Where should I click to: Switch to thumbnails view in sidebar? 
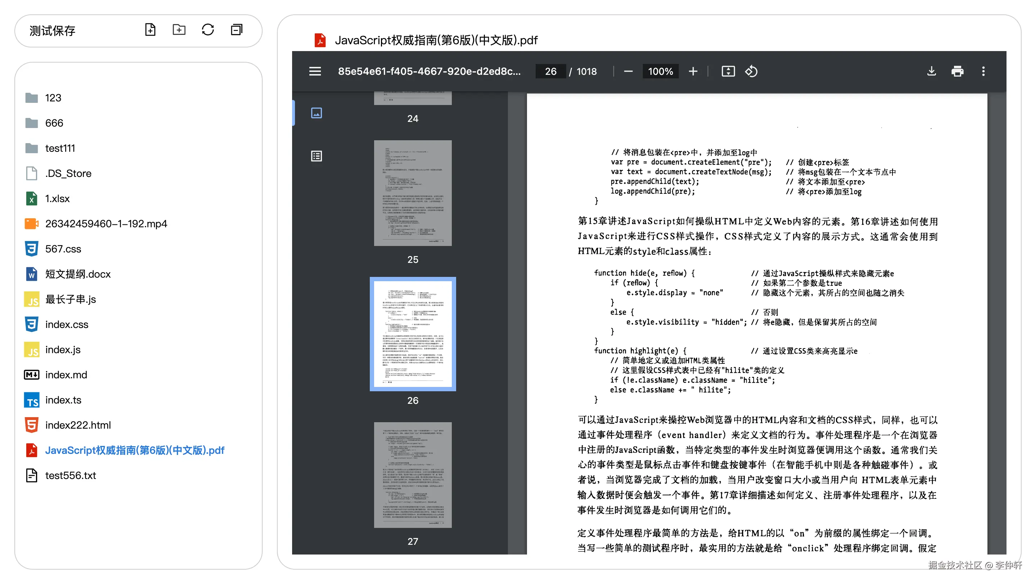tap(317, 113)
